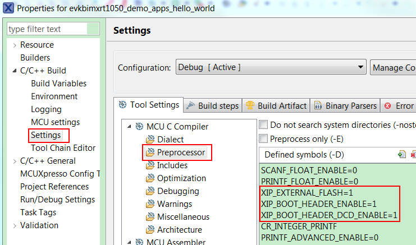Click the Architecture settings icon
The width and height of the screenshot is (416, 245).
point(150,230)
